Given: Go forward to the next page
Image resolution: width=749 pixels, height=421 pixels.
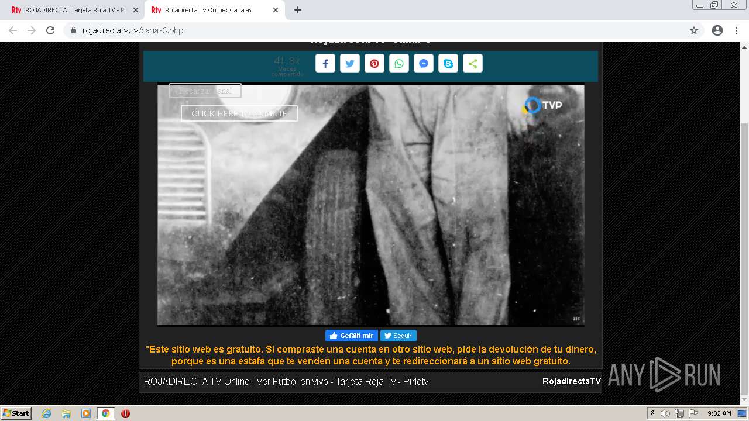Looking at the screenshot, I should click(x=32, y=30).
